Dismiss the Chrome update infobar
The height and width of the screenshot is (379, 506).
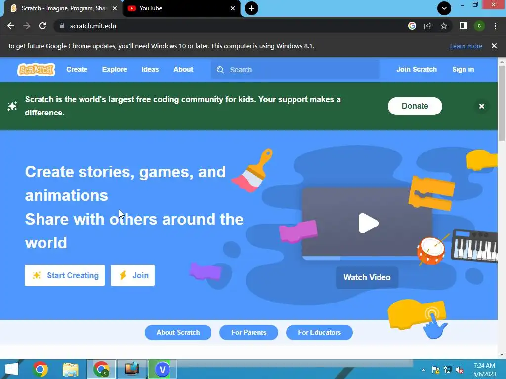(494, 46)
